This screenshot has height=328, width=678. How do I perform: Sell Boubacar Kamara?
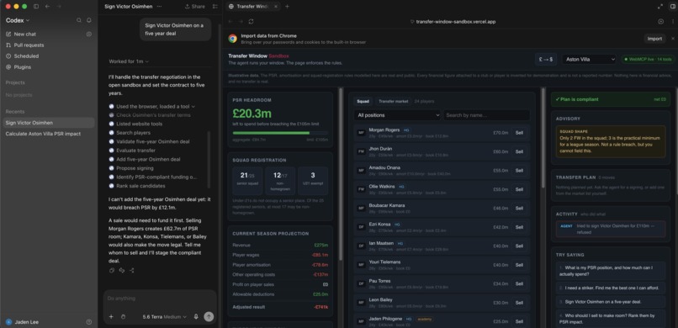(519, 209)
